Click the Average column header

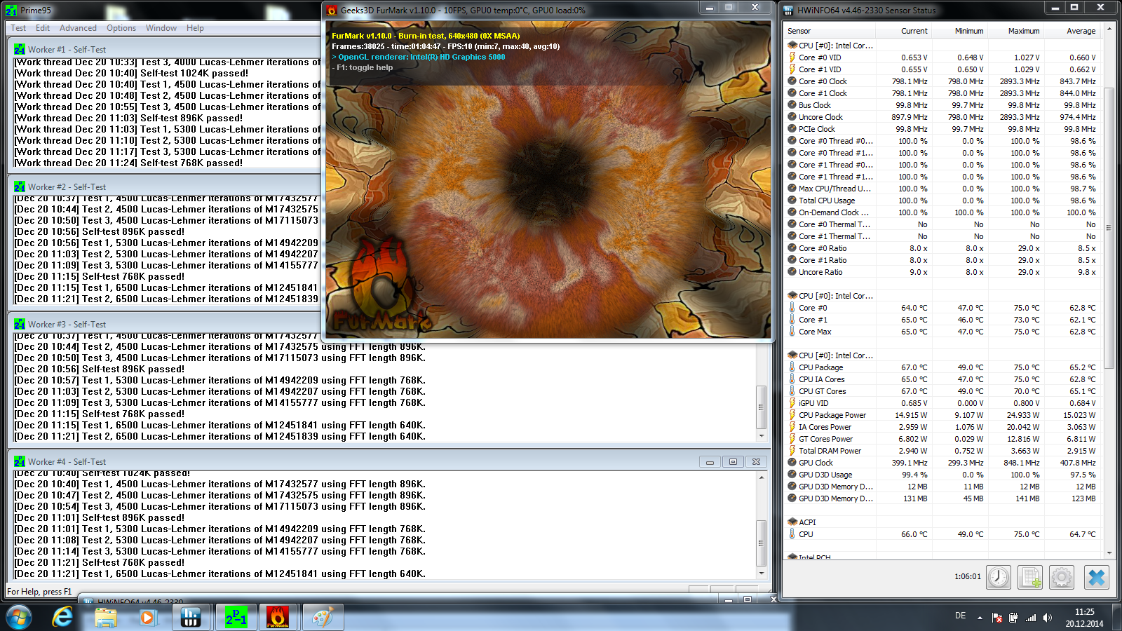pos(1072,31)
